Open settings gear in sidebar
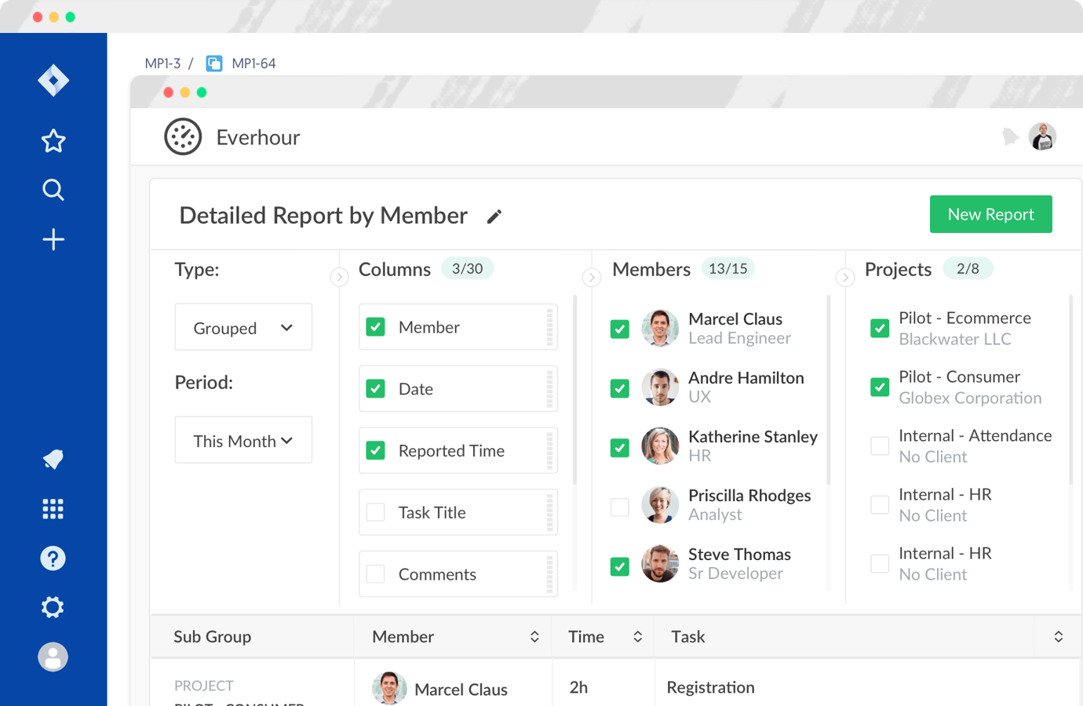1083x706 pixels. pos(53,607)
